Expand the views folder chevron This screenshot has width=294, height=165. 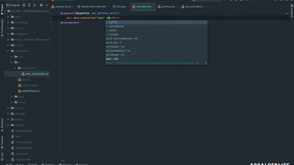[x=11, y=102]
